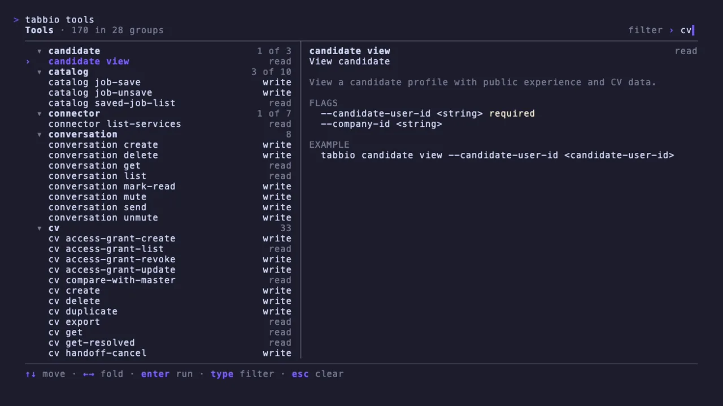Click the 'tabbio tools' command prompt
The height and width of the screenshot is (406, 723).
pos(59,20)
